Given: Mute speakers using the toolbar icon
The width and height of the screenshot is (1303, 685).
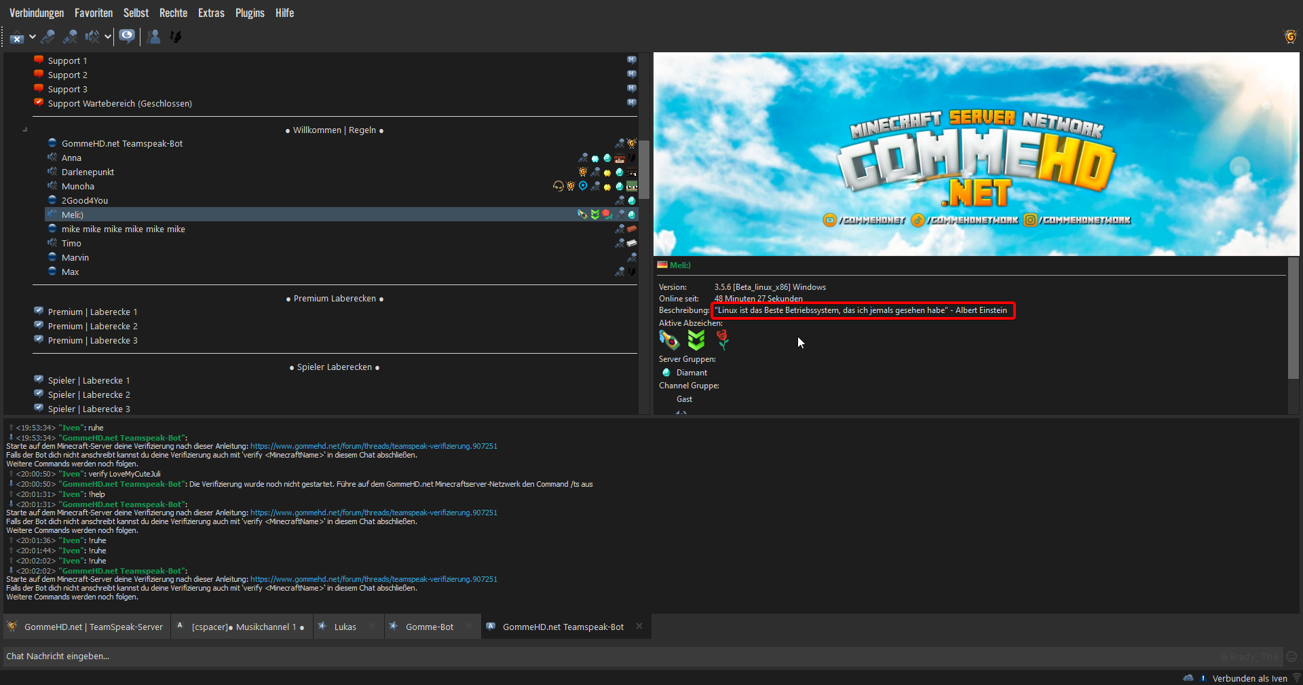Looking at the screenshot, I should (x=92, y=37).
